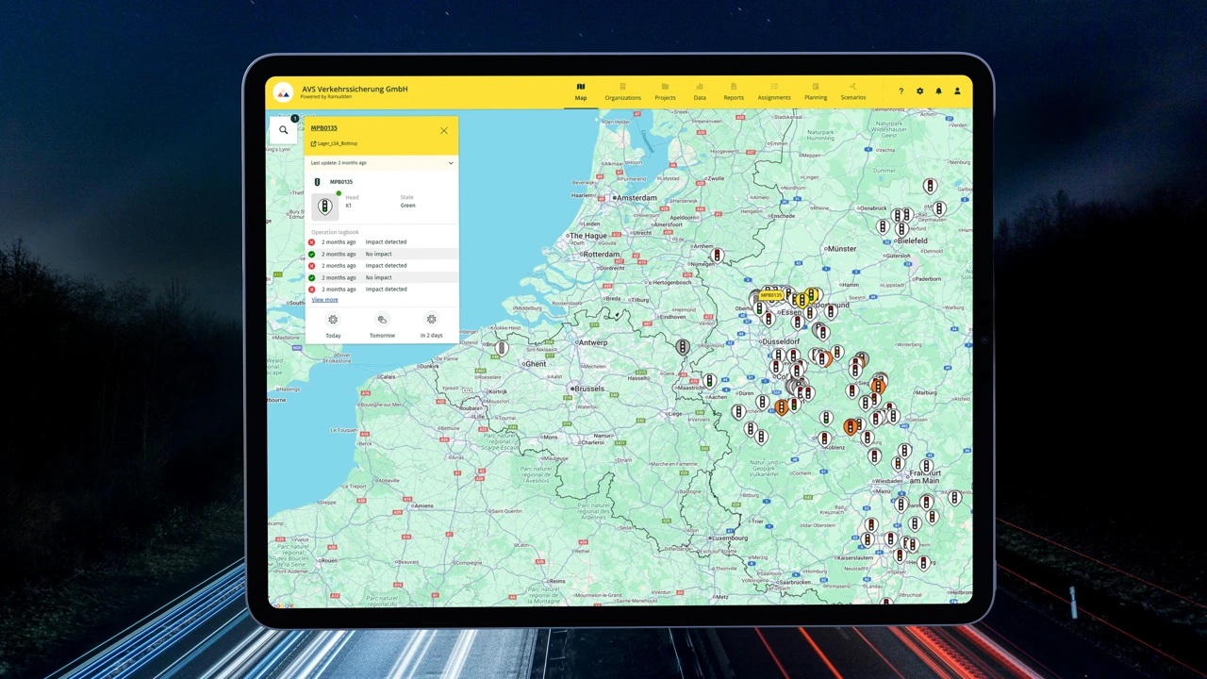This screenshot has height=679, width=1207.
Task: Open settings via the gear icon
Action: pyautogui.click(x=919, y=91)
